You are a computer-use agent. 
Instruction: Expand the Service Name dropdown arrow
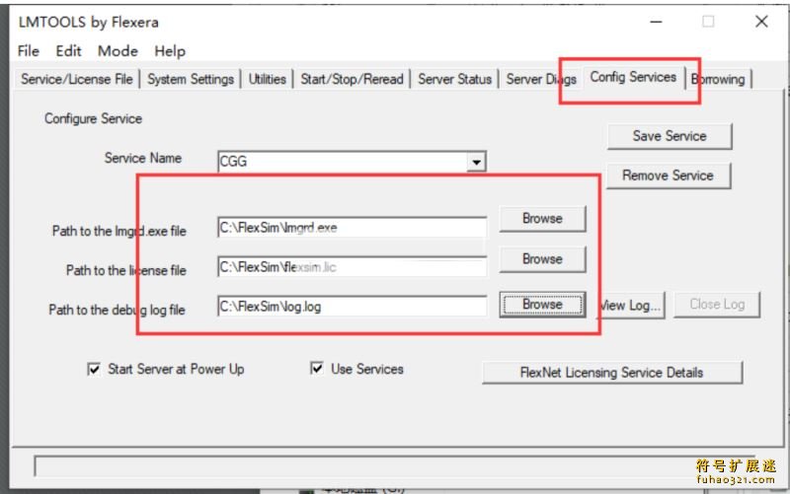coord(476,162)
